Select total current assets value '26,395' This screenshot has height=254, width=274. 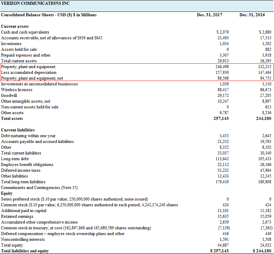pos(266,61)
